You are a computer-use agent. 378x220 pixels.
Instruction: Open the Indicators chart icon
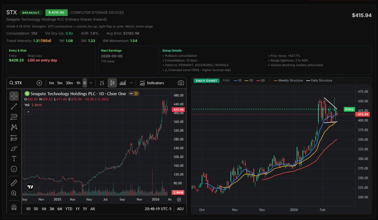[x=142, y=83]
